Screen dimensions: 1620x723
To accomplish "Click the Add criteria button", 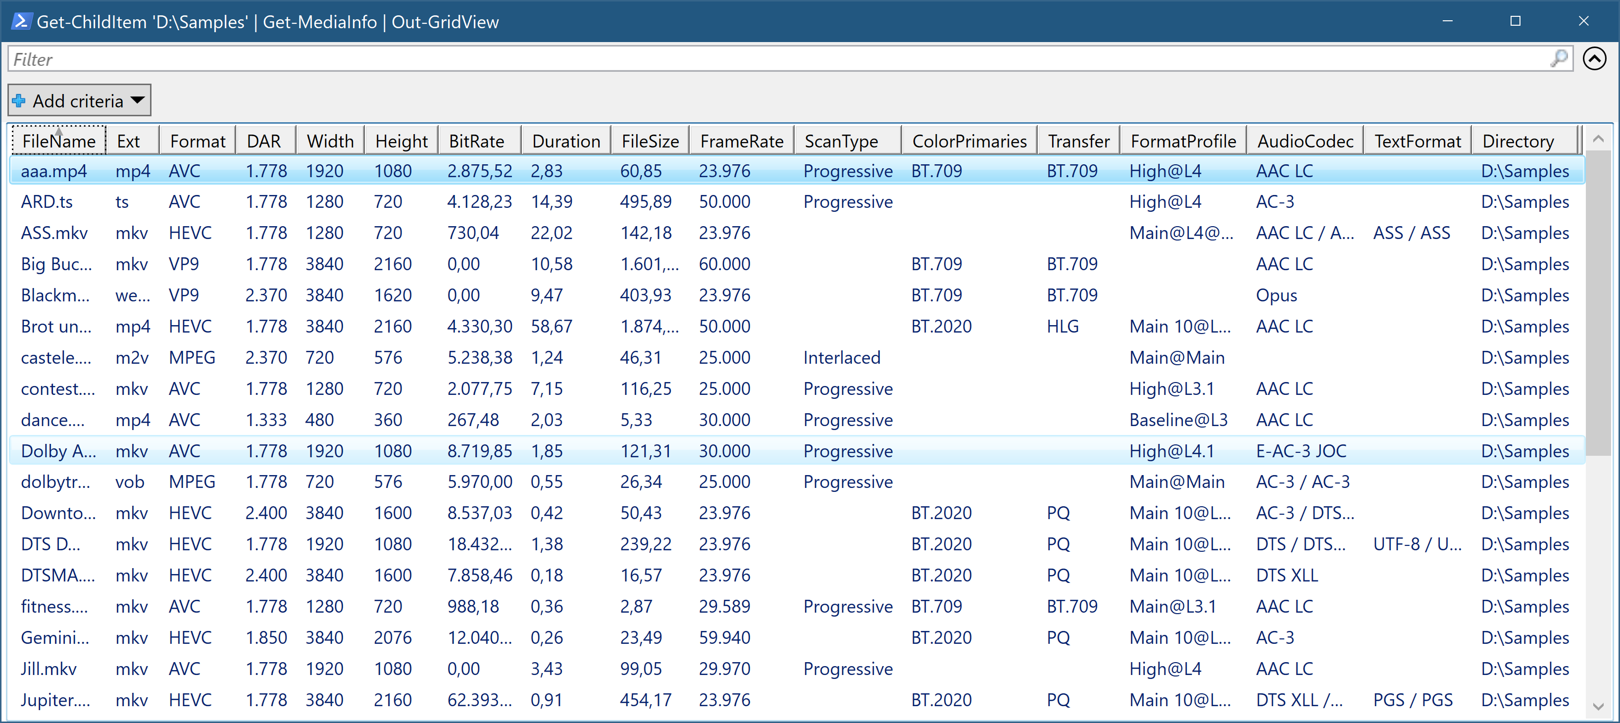I will 79,100.
